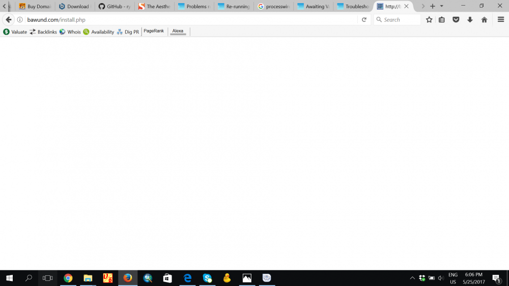The width and height of the screenshot is (509, 286).
Task: Bookmark this page with the star icon
Action: (429, 20)
